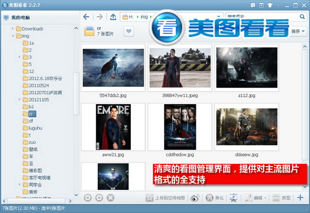Image resolution: width=310 pixels, height=213 pixels.
Task: Select folder 5 in tree
Action: tap(27, 64)
